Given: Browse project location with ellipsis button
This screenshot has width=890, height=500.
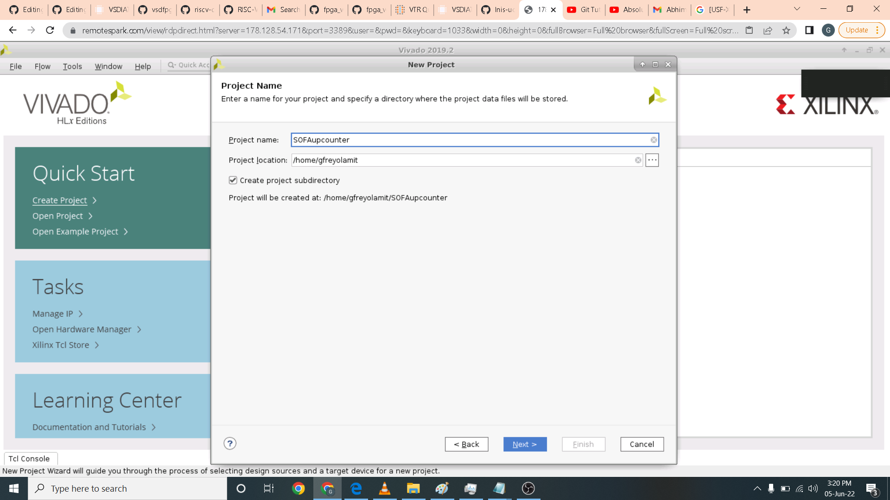Looking at the screenshot, I should tap(652, 160).
